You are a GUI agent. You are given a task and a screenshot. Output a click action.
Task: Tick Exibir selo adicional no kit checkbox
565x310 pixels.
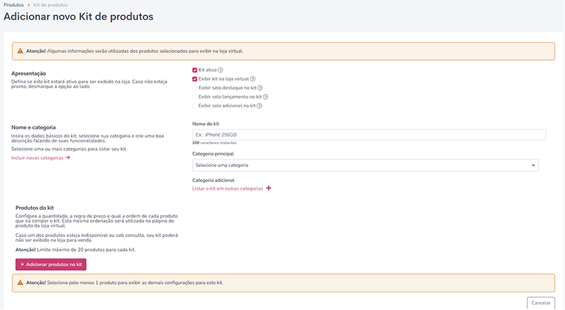coord(195,106)
